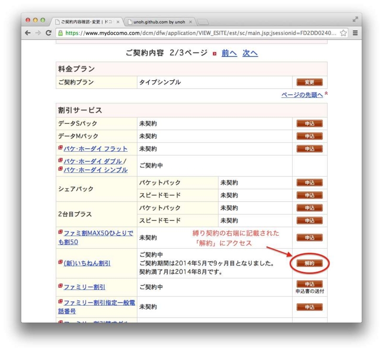Select the ご契約内容確認・変更 tab
The image size is (383, 352).
pyautogui.click(x=87, y=22)
